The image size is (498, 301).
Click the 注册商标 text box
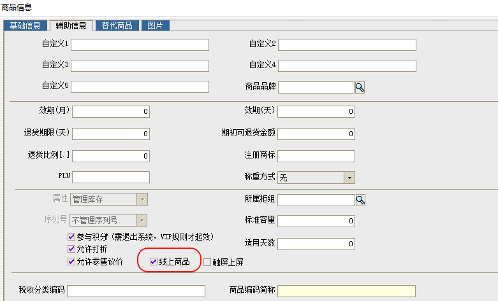316,156
